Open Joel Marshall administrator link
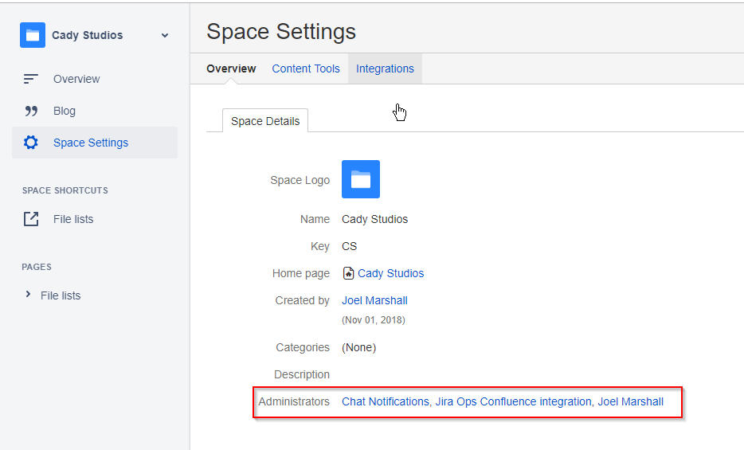Screen dimensions: 744x450 coord(630,401)
